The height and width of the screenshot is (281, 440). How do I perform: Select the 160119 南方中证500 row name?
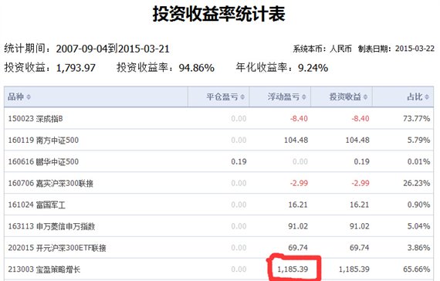[x=43, y=140]
